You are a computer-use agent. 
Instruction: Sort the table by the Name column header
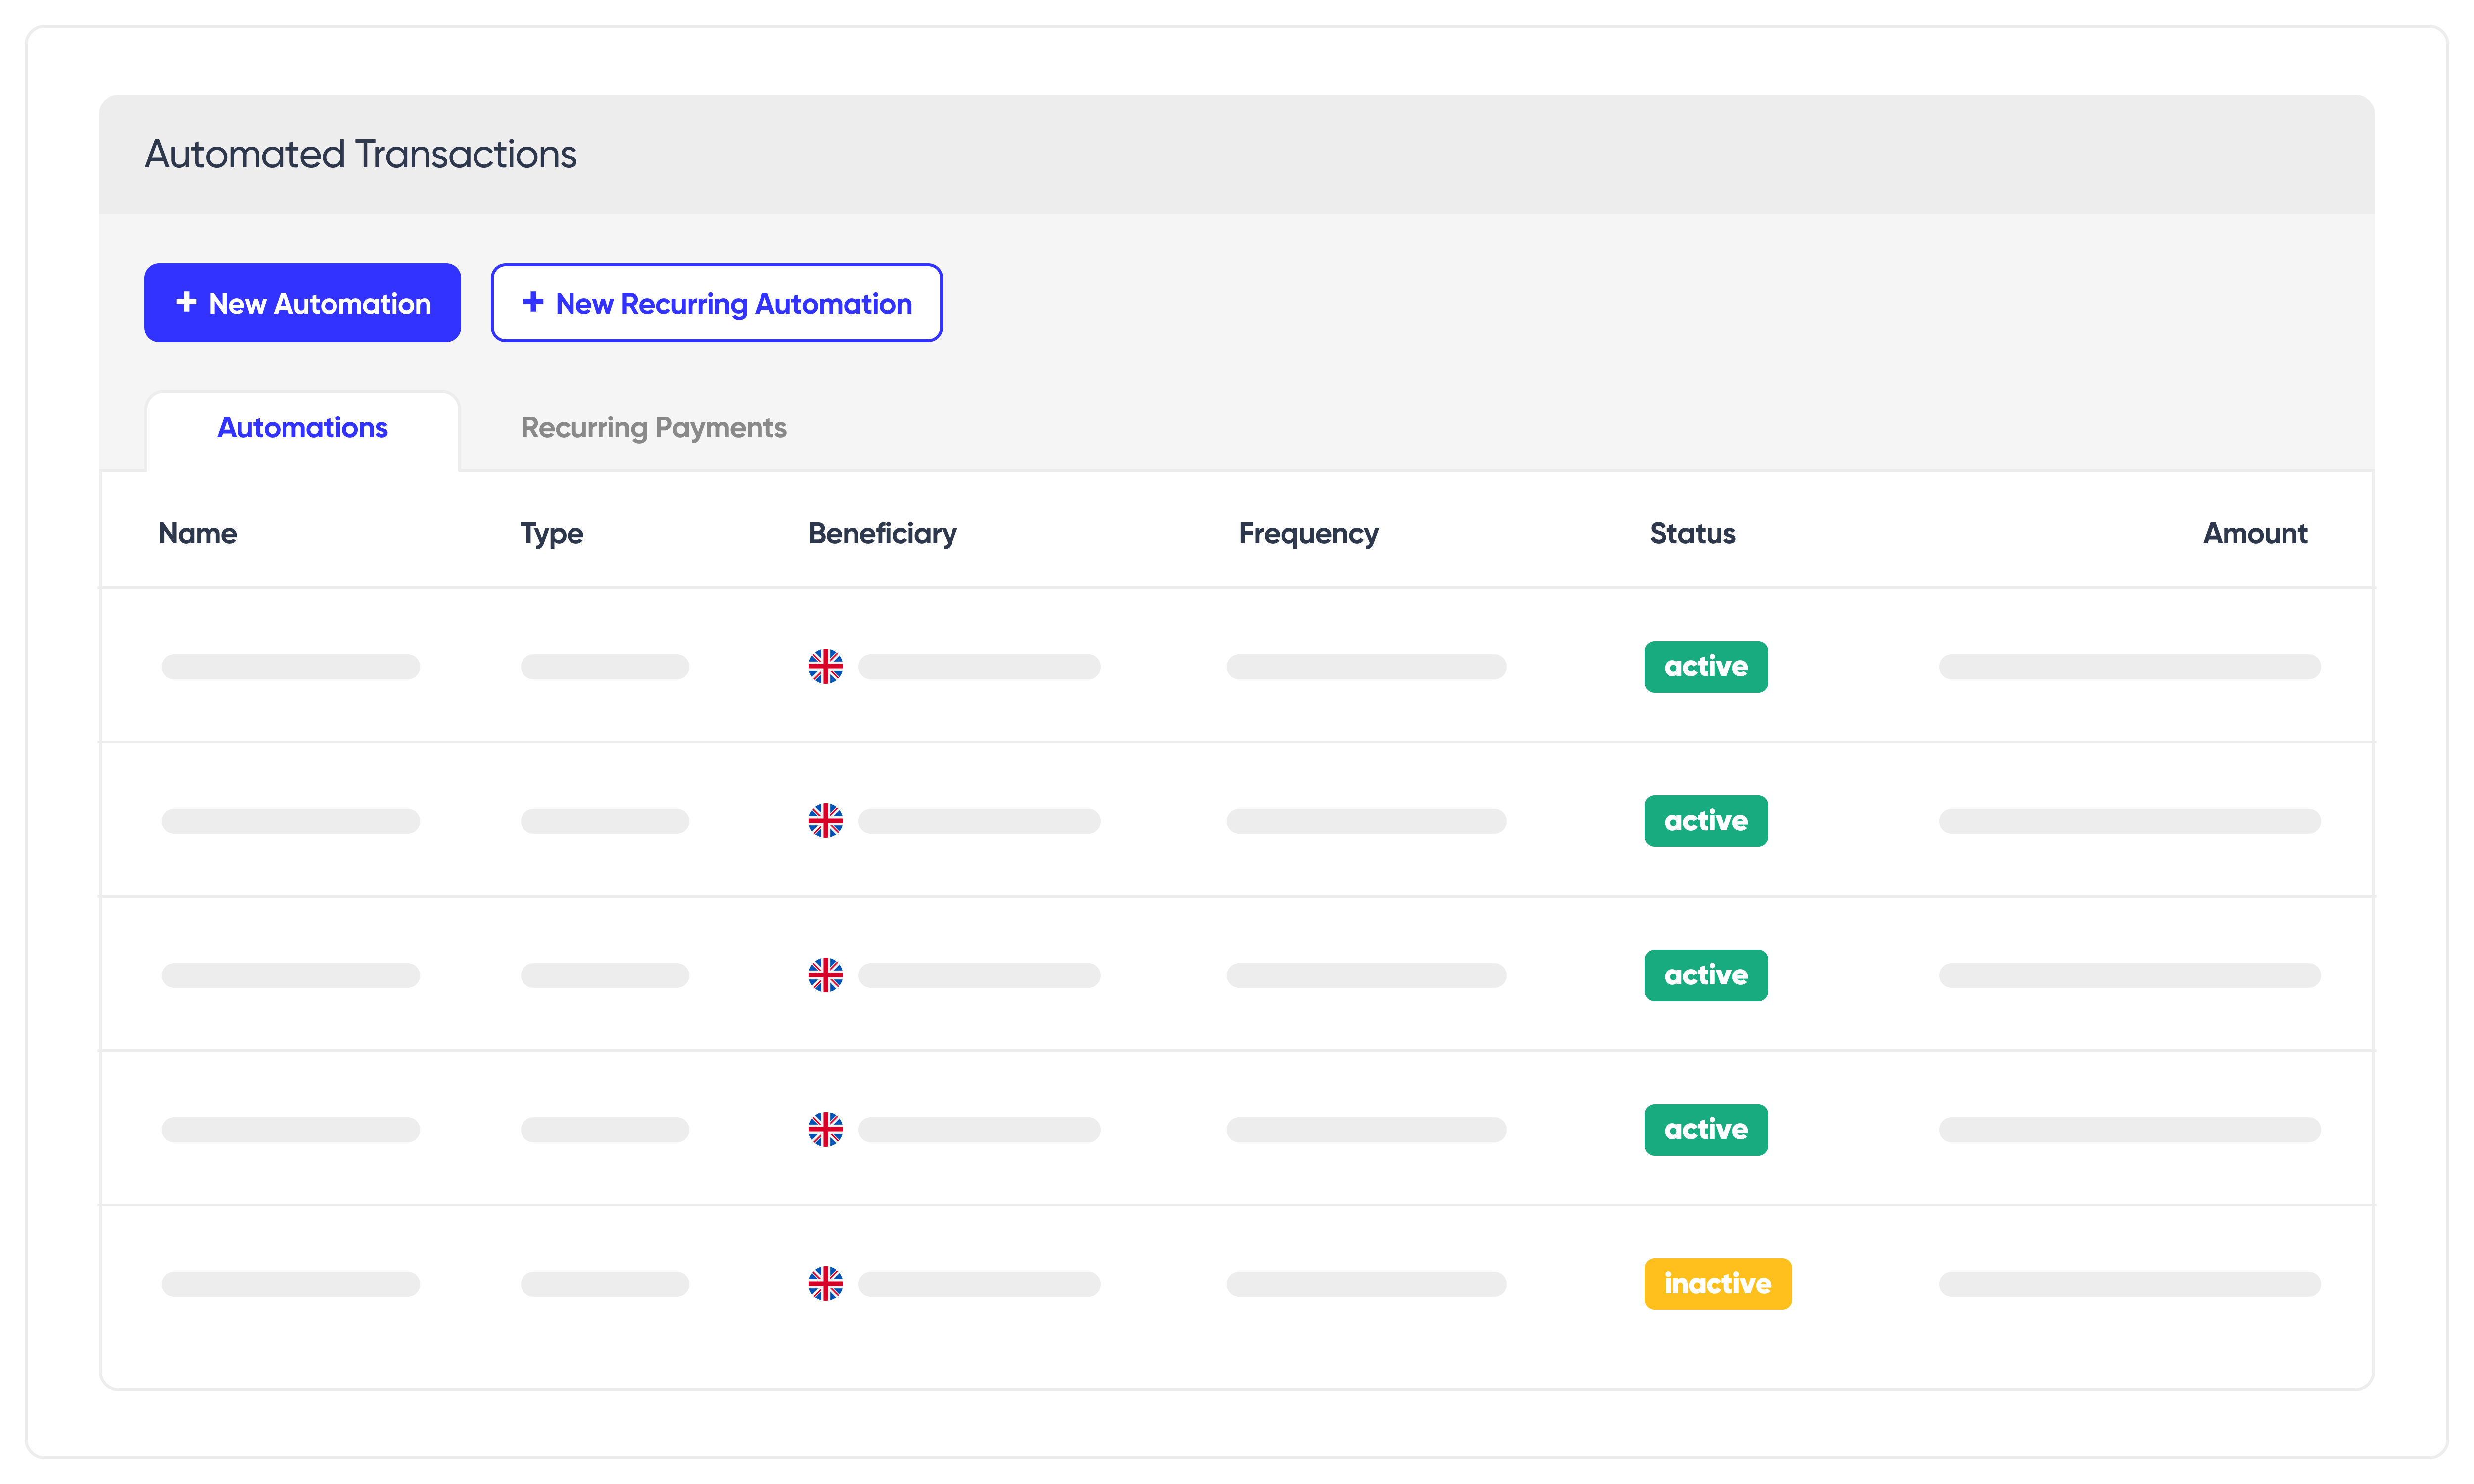pos(197,533)
